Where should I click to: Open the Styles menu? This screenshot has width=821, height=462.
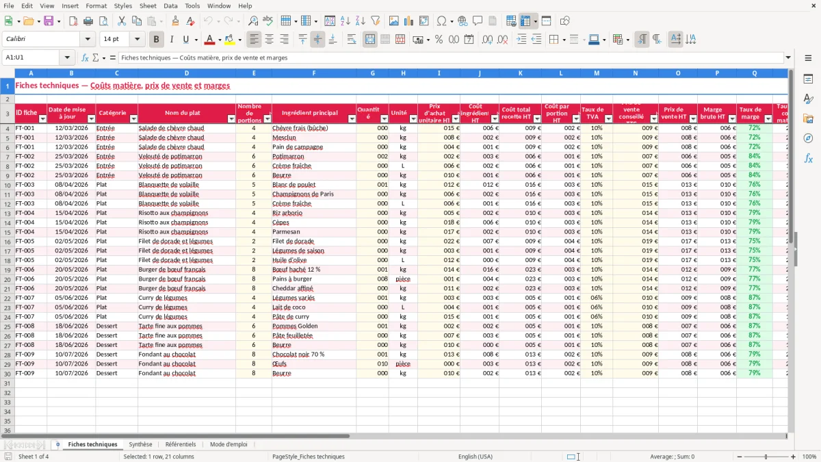coord(123,5)
